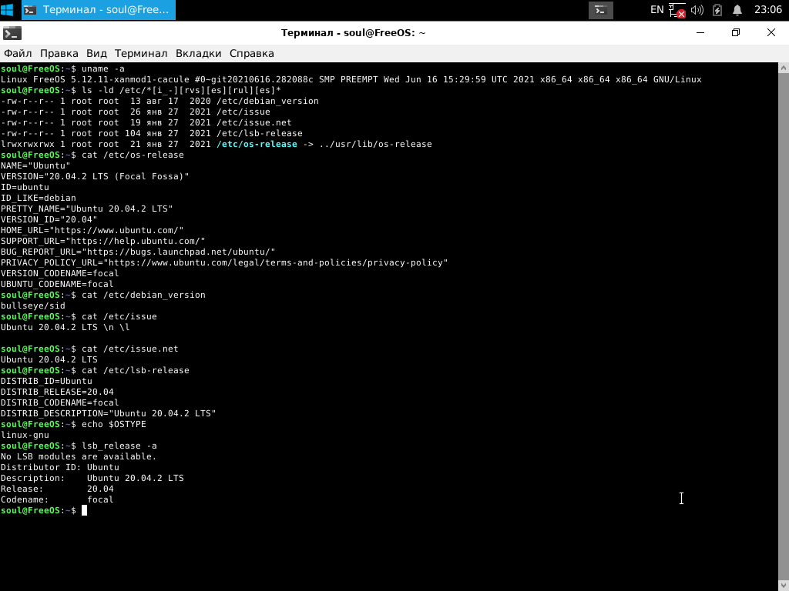
Task: Click the '/etc/lsb-release' listing row
Action: tap(152, 133)
